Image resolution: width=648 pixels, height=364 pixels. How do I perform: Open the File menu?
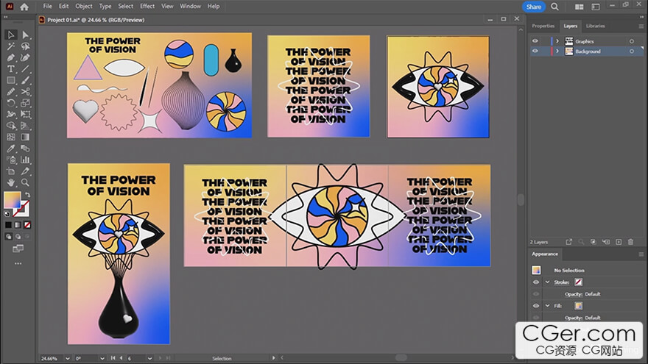48,6
